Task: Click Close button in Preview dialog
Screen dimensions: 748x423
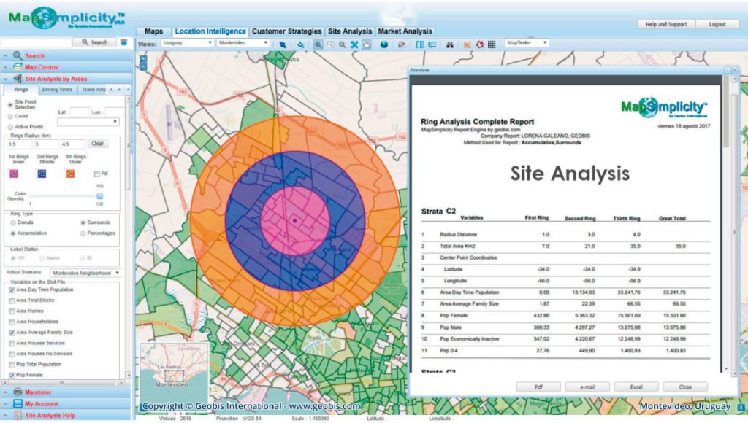Action: (x=685, y=387)
